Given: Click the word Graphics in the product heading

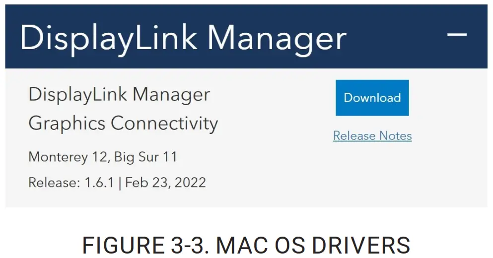Looking at the screenshot, I should coord(67,123).
